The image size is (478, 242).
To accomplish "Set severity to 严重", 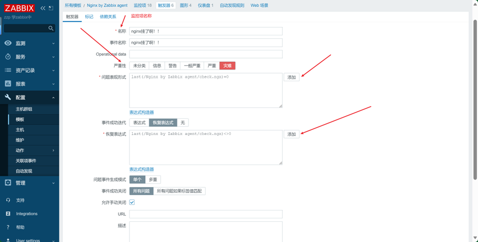I will 212,66.
